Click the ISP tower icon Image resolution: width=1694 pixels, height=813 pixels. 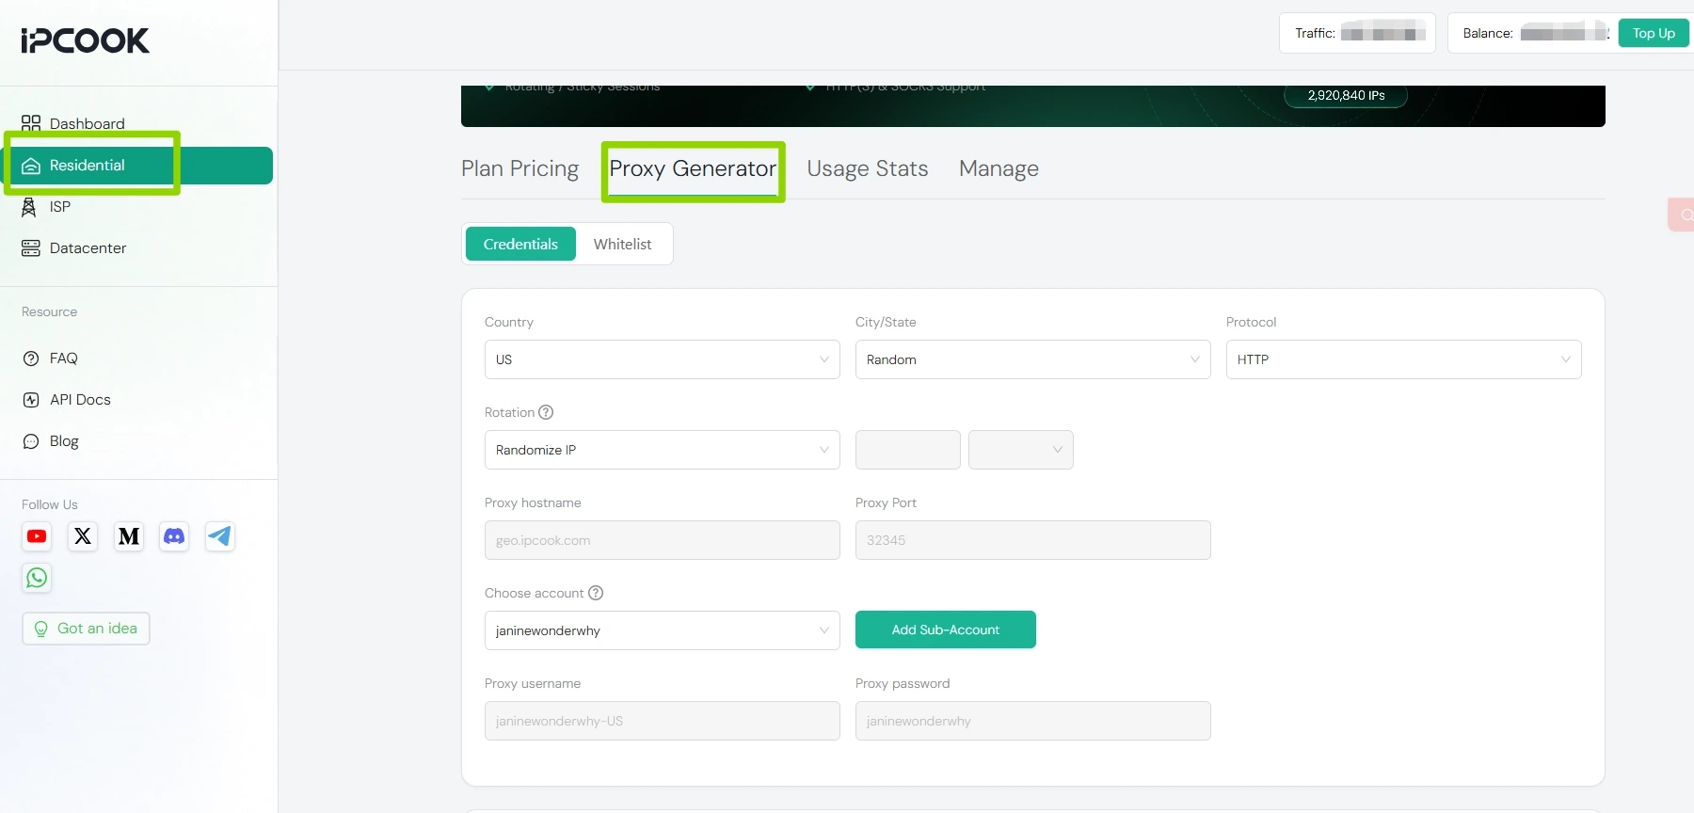coord(29,207)
